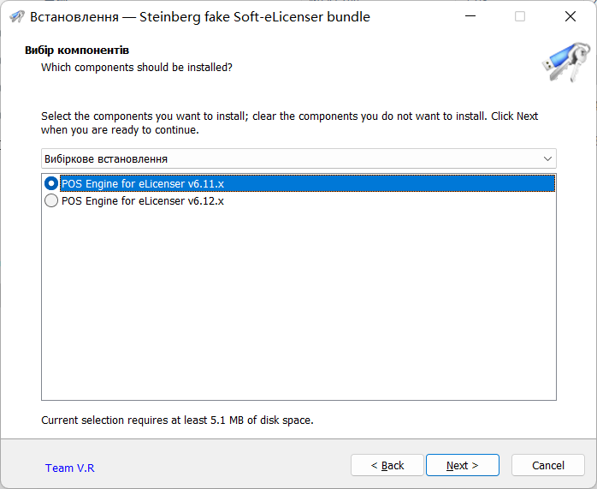Image resolution: width=597 pixels, height=489 pixels.
Task: Click the installation type dropdown chevron arrow
Action: coord(547,158)
